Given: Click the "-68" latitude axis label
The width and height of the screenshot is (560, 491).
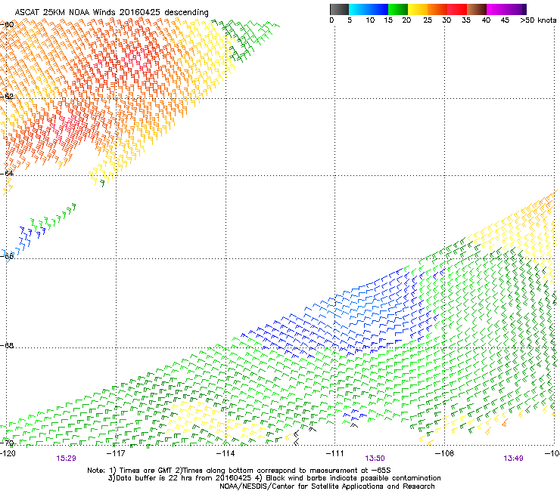Looking at the screenshot, I should 7,346.
